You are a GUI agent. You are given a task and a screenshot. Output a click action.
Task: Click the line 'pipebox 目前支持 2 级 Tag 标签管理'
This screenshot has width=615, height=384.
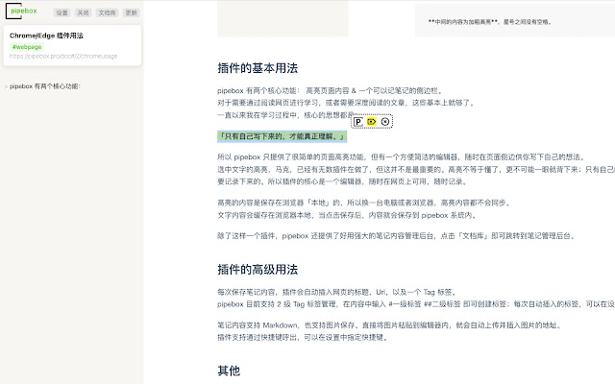pos(416,304)
